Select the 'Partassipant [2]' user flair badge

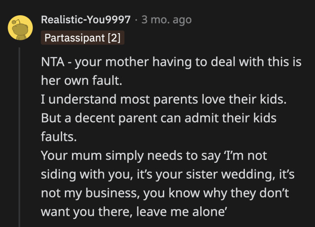click(82, 38)
